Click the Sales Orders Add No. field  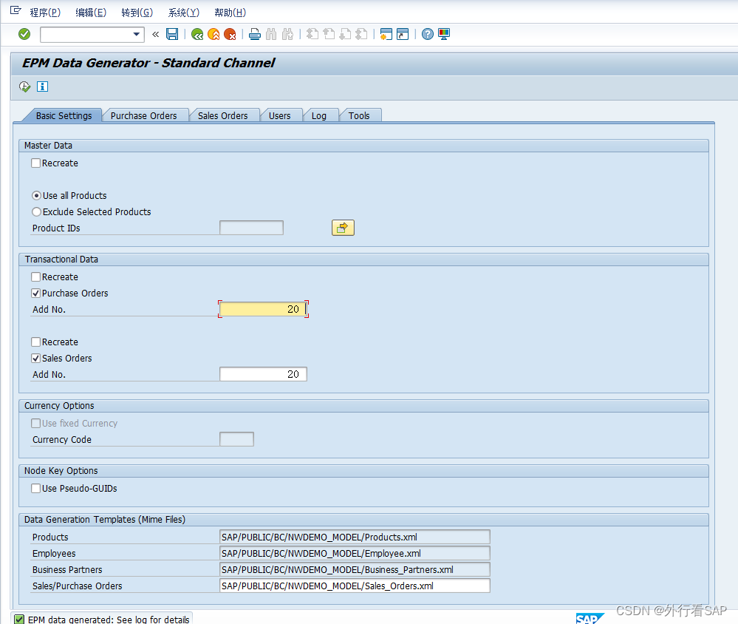tap(263, 374)
